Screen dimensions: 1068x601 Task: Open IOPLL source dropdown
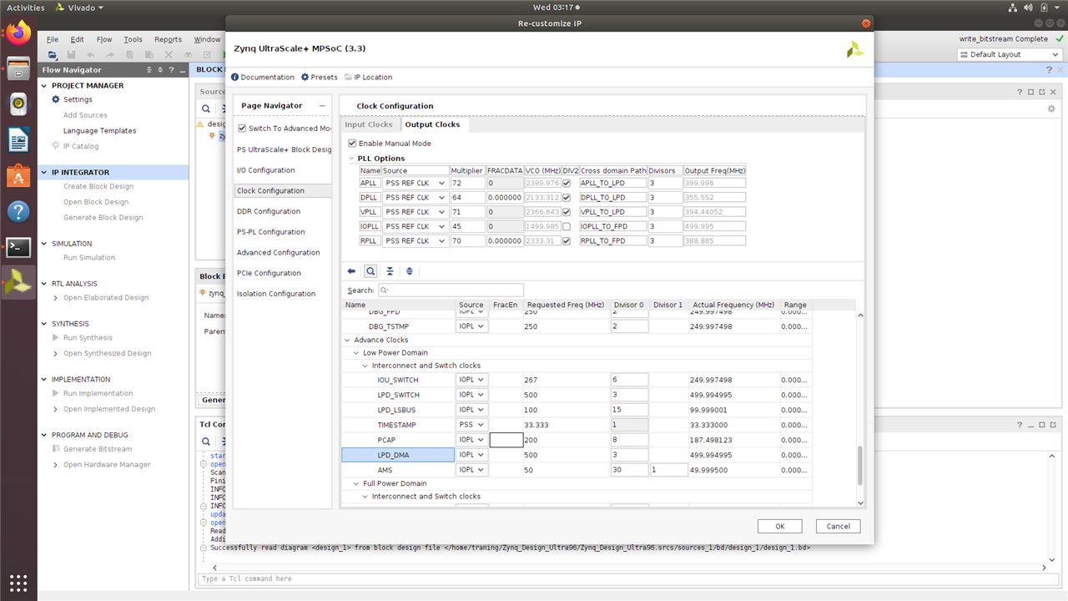pos(416,226)
